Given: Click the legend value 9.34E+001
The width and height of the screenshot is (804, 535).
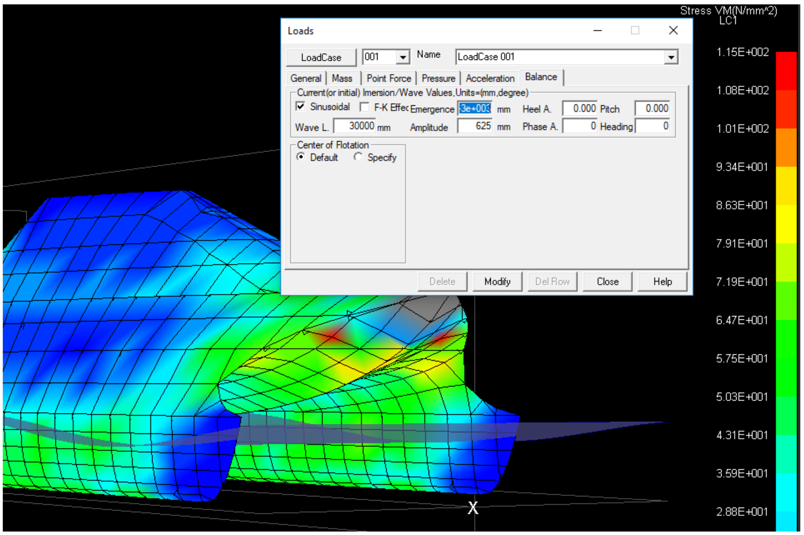Looking at the screenshot, I should pos(742,167).
